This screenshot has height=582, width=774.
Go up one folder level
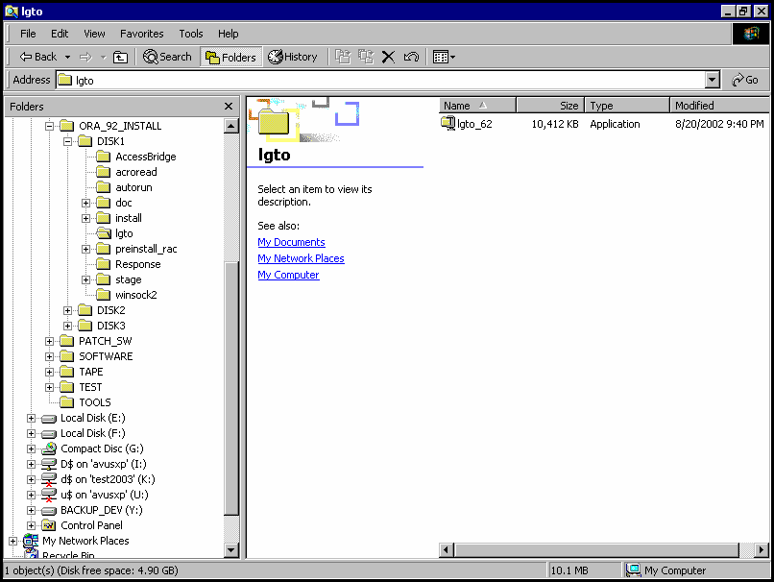pyautogui.click(x=120, y=58)
